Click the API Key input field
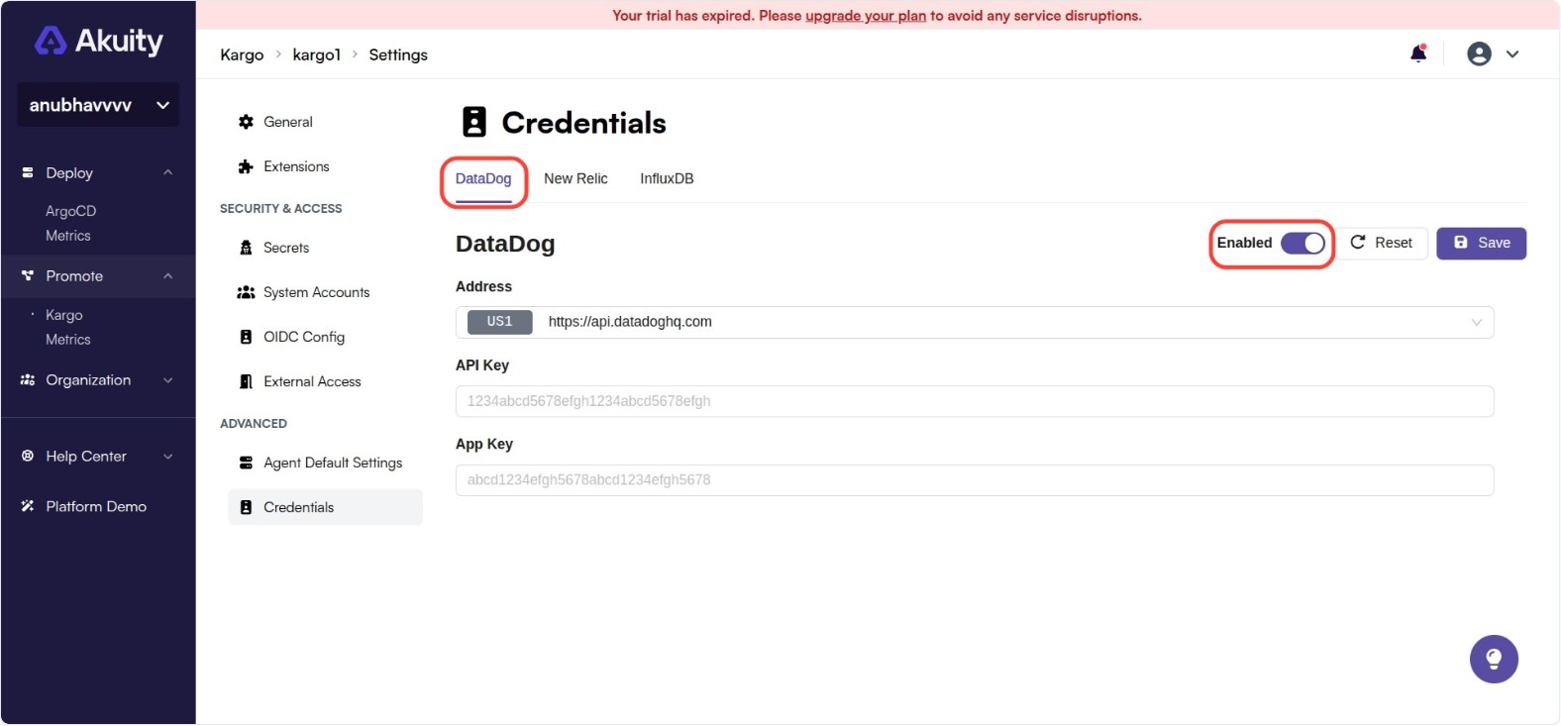 click(973, 400)
